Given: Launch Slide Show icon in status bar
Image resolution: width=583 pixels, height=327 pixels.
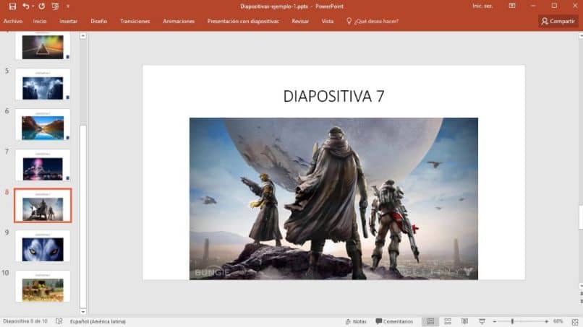Looking at the screenshot, I should [x=480, y=321].
